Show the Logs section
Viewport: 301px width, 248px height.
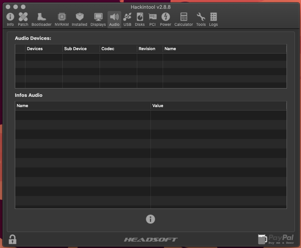[213, 19]
